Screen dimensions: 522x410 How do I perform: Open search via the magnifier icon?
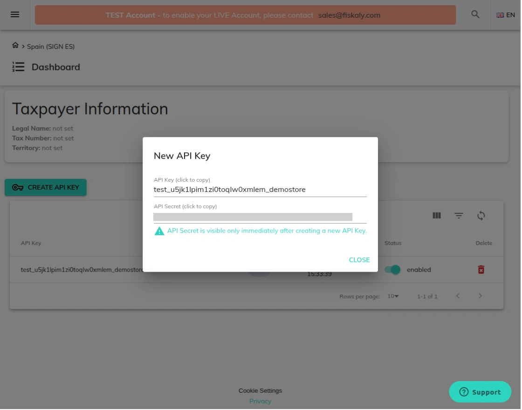coord(476,14)
